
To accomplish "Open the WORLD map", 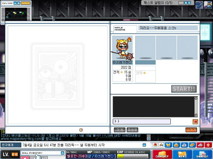I will 26,3.
